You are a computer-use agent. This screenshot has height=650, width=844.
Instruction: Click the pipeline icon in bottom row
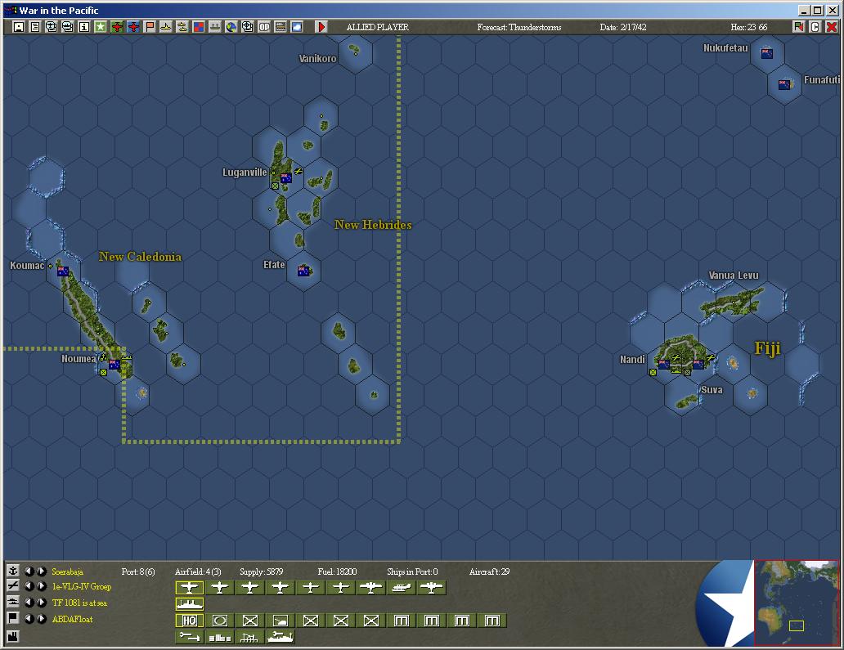(x=190, y=638)
